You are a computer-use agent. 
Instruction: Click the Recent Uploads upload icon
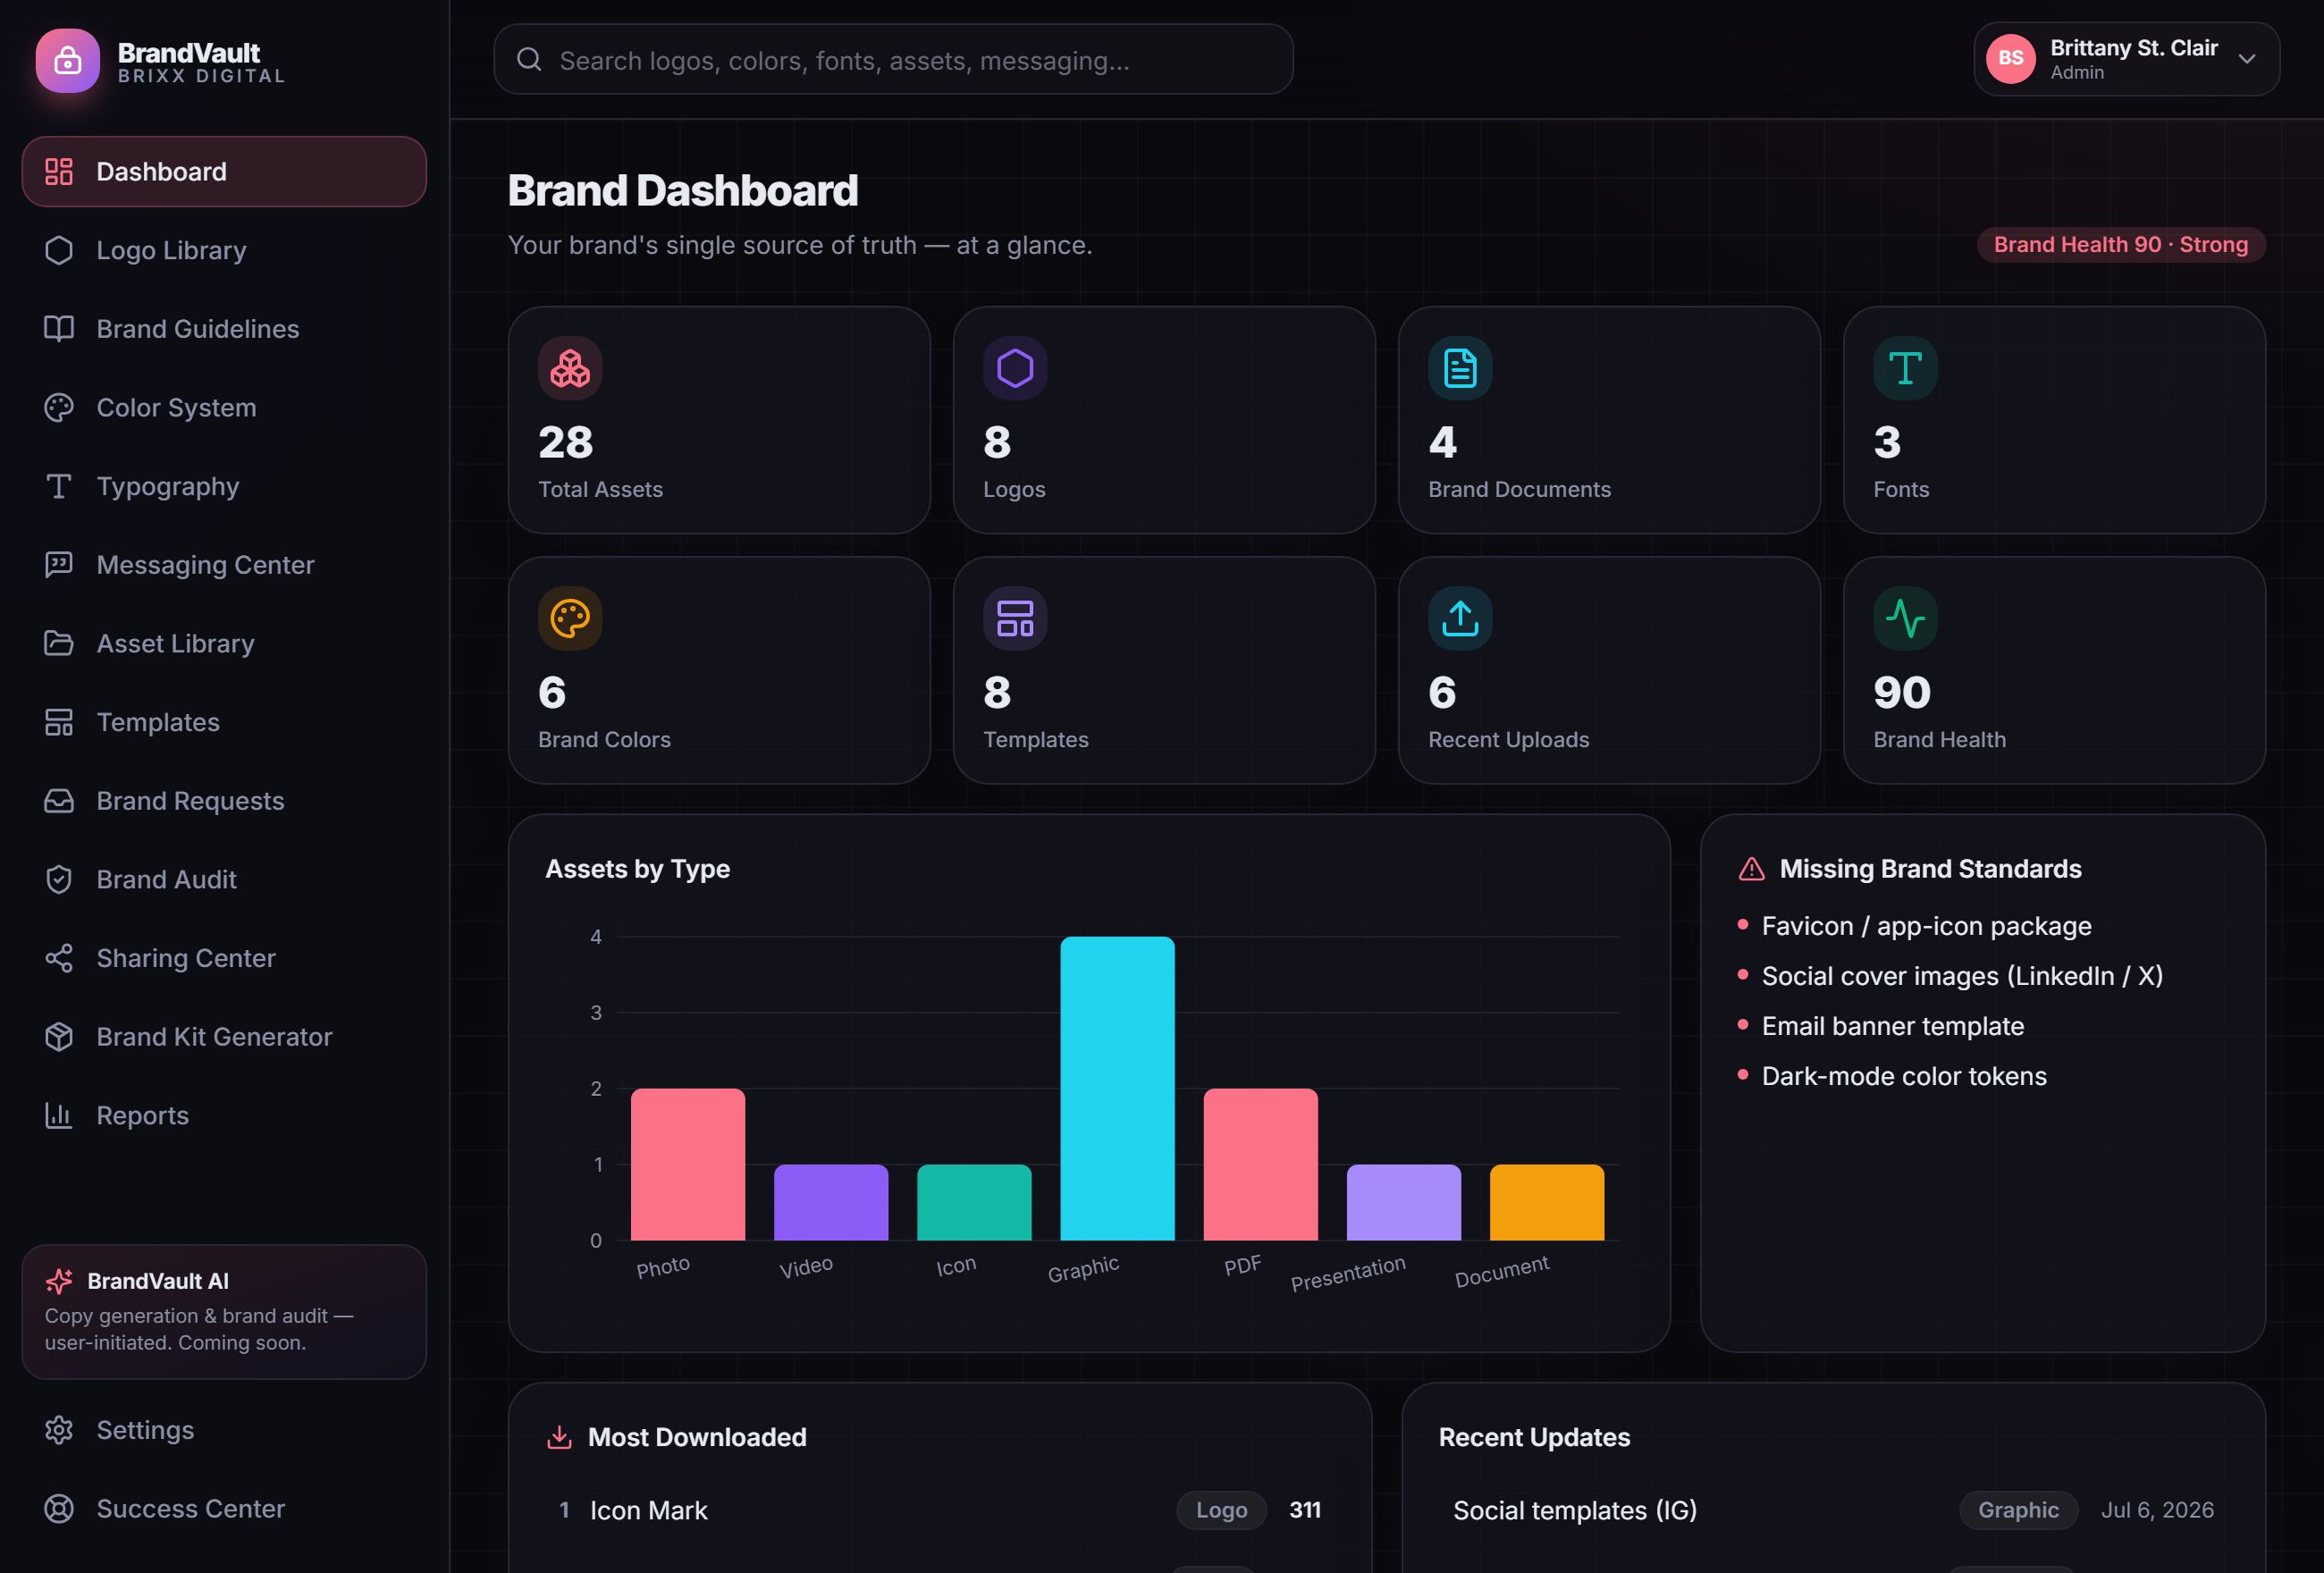click(x=1460, y=618)
